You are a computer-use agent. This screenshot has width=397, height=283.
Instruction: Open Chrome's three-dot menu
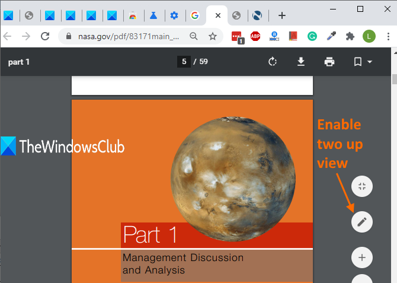point(388,37)
